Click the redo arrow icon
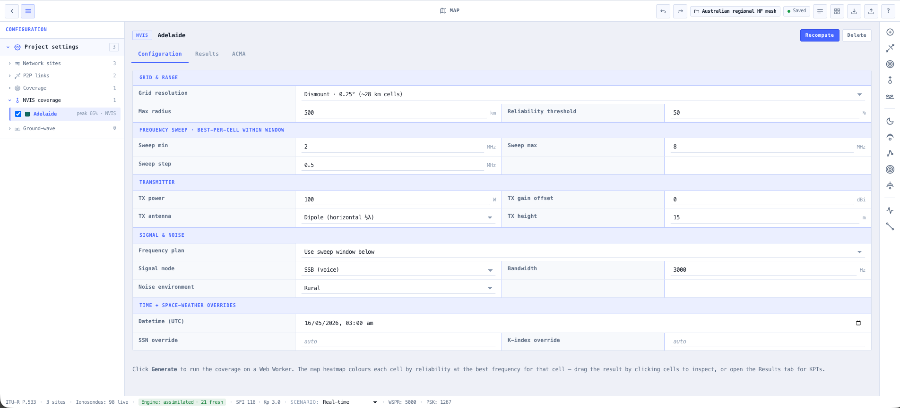This screenshot has height=408, width=900. [680, 11]
